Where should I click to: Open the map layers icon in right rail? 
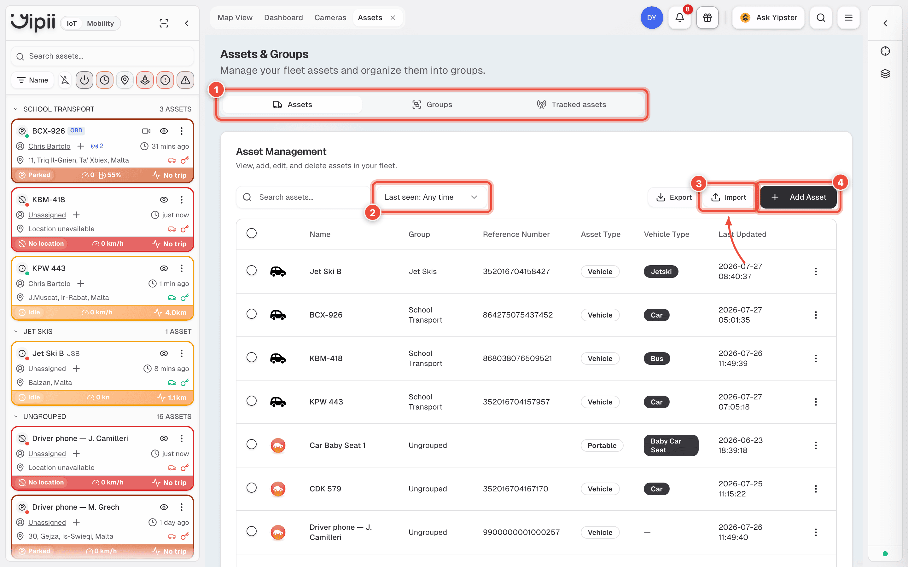click(885, 73)
